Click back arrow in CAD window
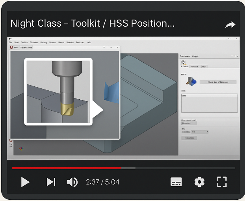Image resolution: width=245 pixels, height=201 pixels. tap(10, 39)
